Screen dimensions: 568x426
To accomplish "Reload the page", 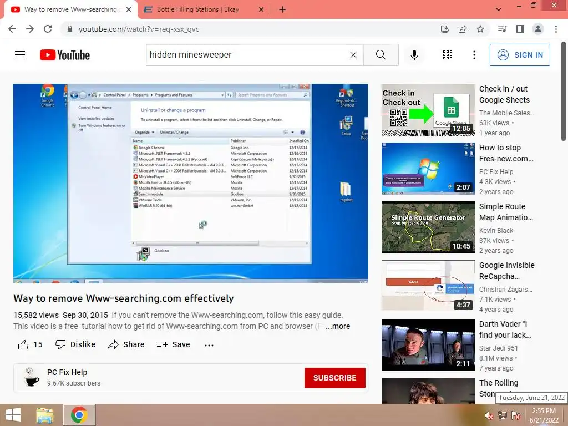I will (48, 29).
